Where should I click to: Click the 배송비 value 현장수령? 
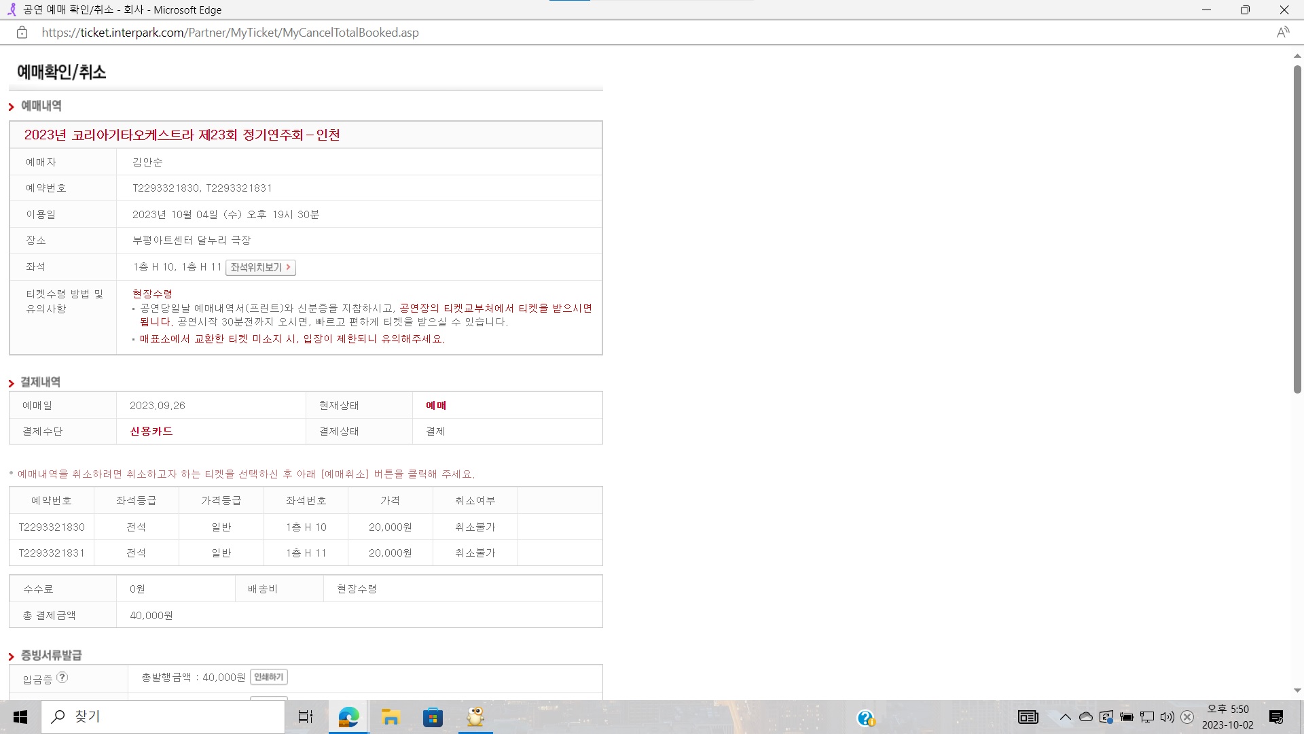click(x=357, y=589)
